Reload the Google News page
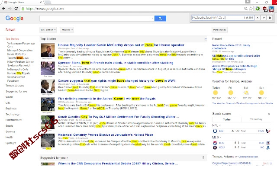Screen dimensions: 277x173 tap(16, 9)
